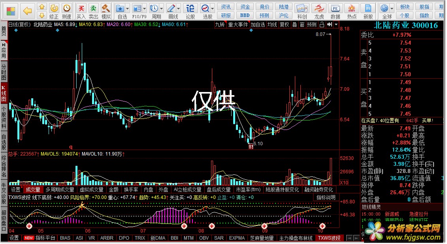Screen dimensions: 447x244
Task: Open the 个股资料 sidebar tab
Action: click(x=4, y=117)
